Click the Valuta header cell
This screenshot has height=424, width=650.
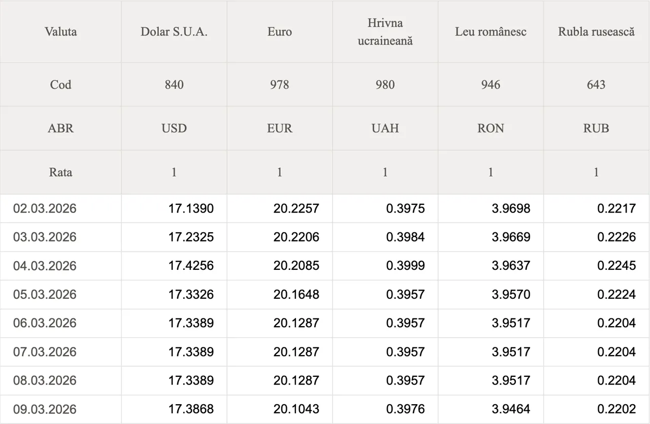point(61,31)
